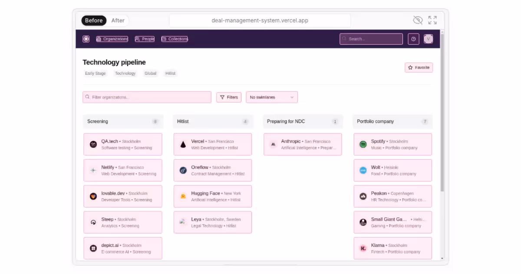Click the Hugging Face emoji logo
521x274 pixels.
pos(183,196)
